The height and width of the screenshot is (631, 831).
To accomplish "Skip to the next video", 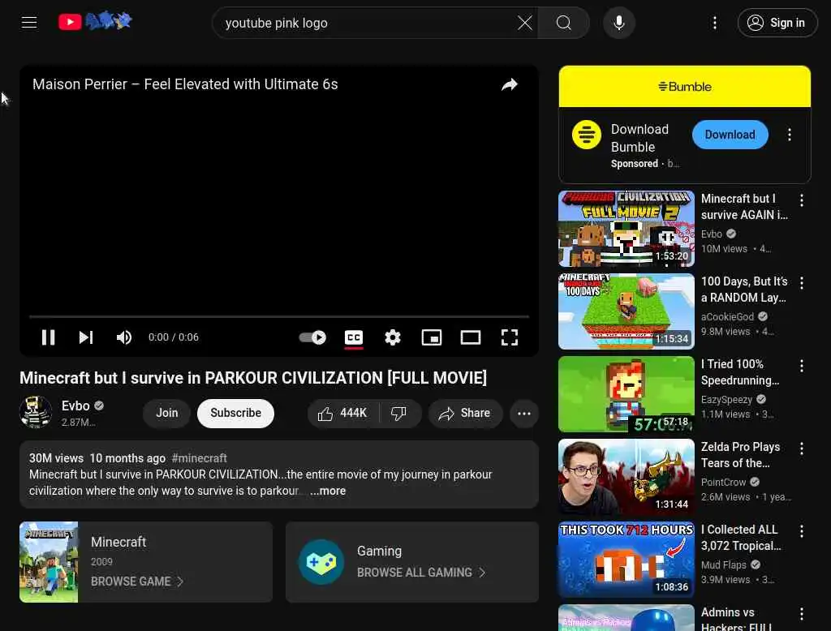I will (x=86, y=337).
